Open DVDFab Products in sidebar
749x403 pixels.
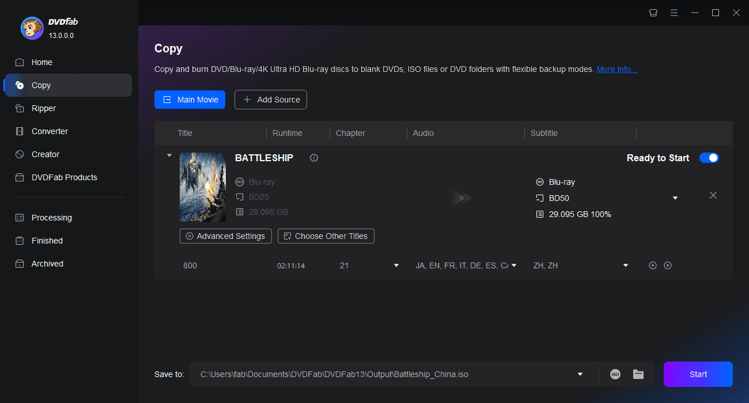(68, 177)
